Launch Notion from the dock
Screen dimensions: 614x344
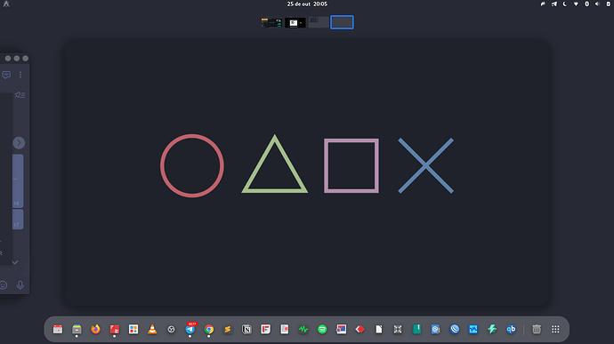point(246,329)
